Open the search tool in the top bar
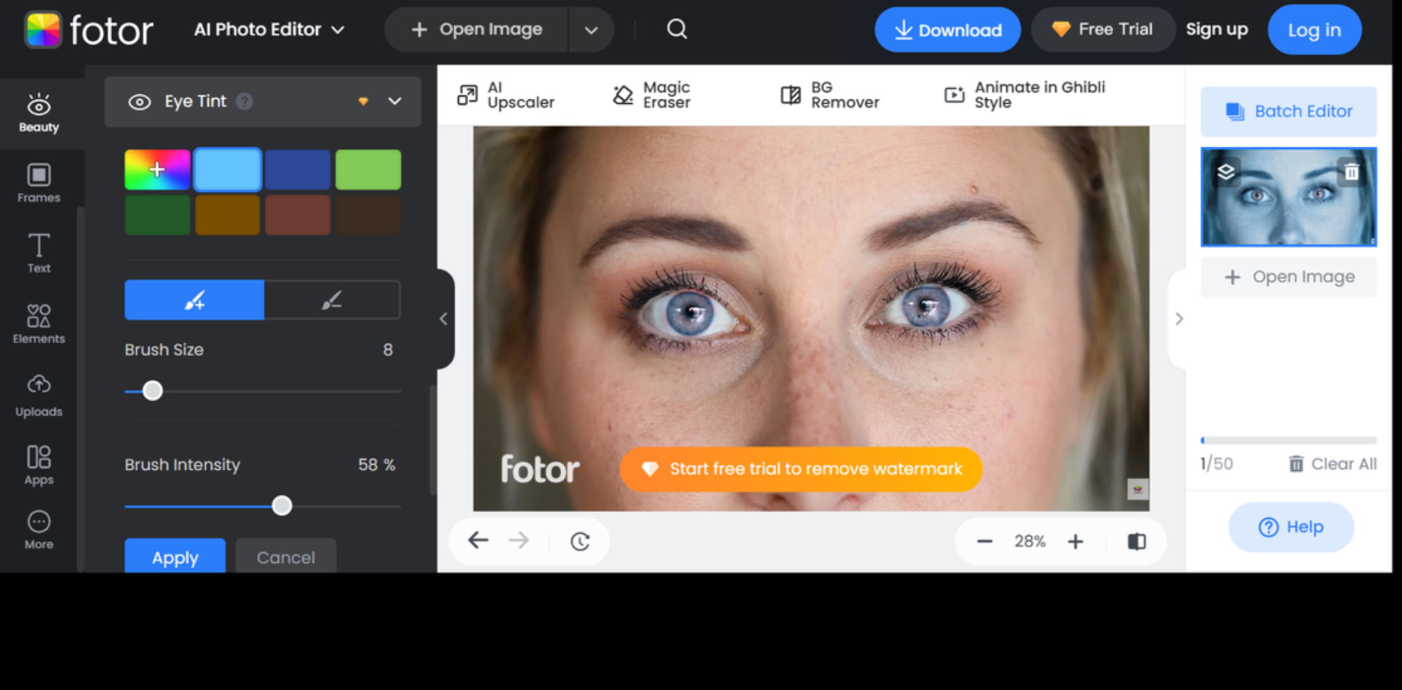 click(x=676, y=29)
